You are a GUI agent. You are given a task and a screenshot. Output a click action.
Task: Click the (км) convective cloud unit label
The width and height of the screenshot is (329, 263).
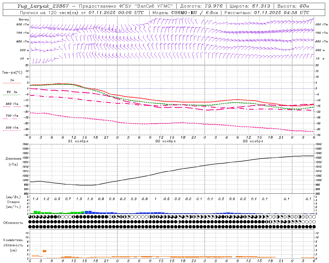13,250
